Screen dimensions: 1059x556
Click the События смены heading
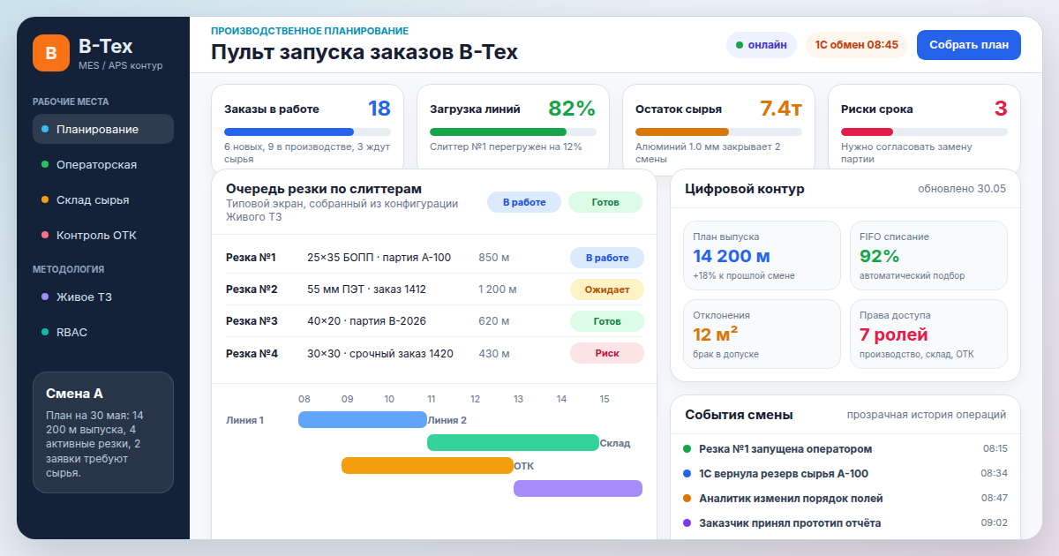click(x=739, y=415)
